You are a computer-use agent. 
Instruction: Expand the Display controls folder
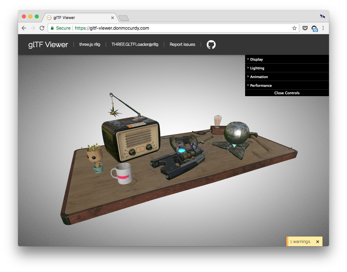click(x=287, y=59)
